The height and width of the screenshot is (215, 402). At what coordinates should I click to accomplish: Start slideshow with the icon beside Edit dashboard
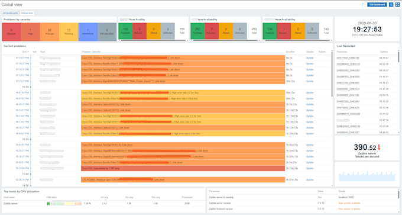391,5
